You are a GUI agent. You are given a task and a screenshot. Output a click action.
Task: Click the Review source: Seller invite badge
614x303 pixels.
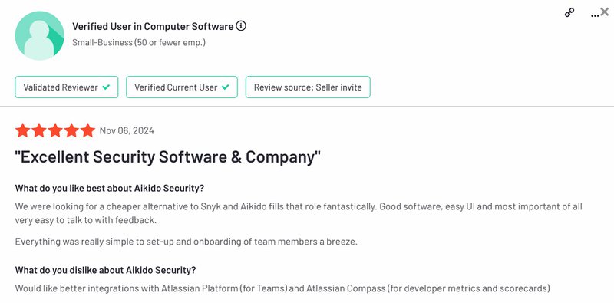tap(308, 87)
